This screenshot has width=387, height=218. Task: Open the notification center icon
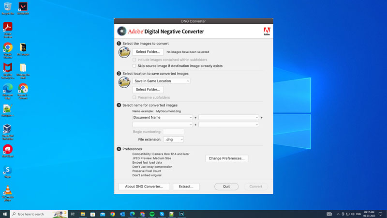381,214
